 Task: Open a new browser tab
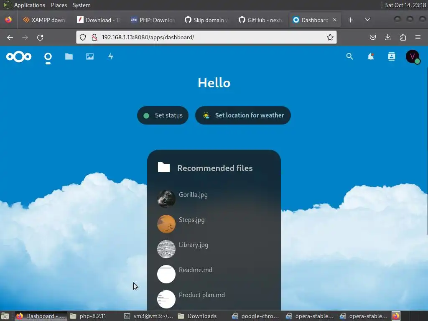pyautogui.click(x=351, y=20)
